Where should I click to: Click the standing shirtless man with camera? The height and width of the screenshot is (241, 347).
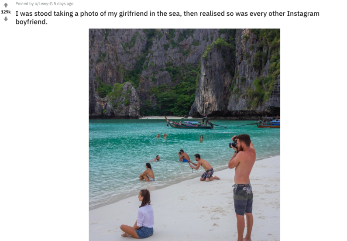[x=243, y=187]
